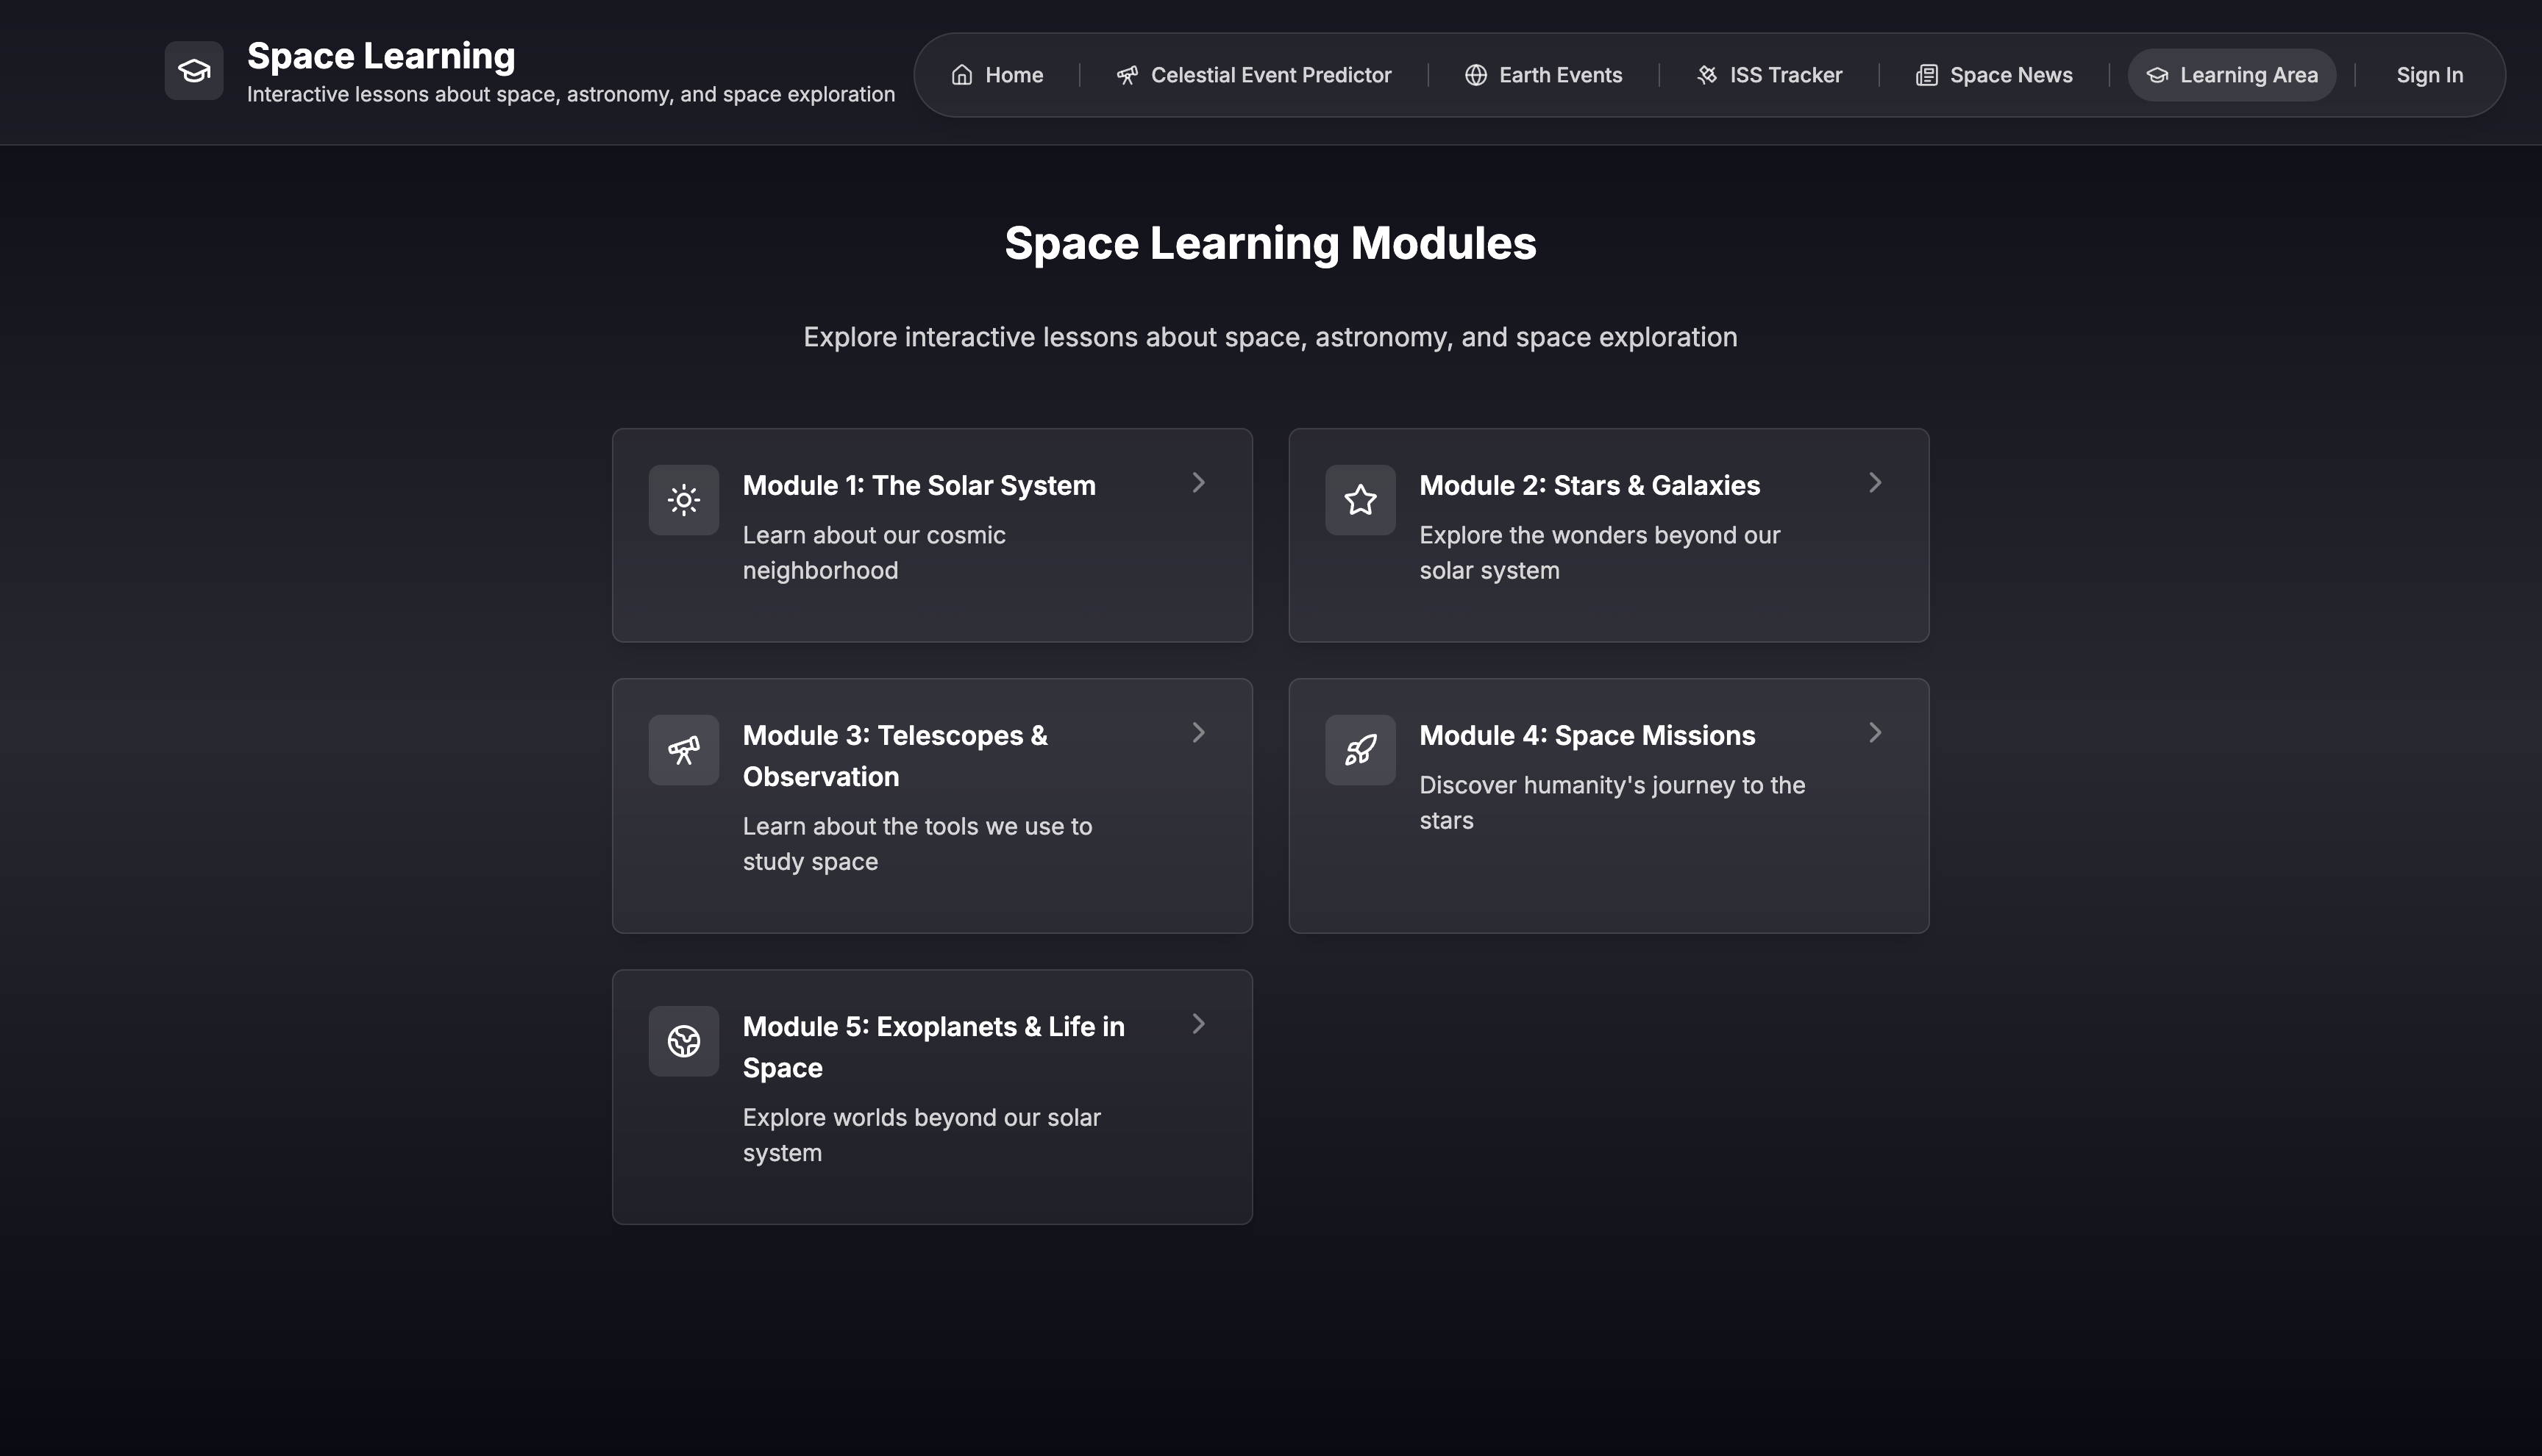The image size is (2542, 1456).
Task: Open Module 3 via its right chevron
Action: point(1198,733)
